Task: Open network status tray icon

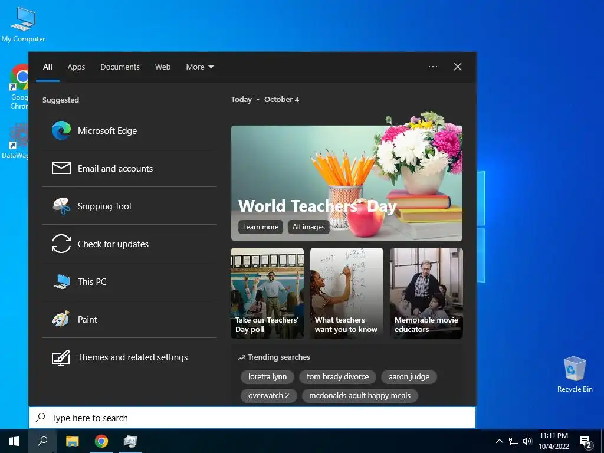Action: pos(514,441)
